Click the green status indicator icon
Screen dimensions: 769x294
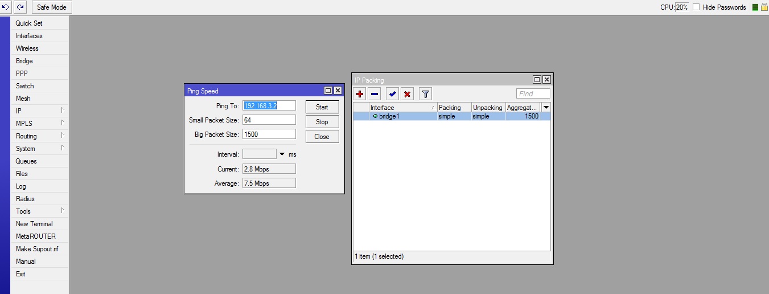pos(755,7)
